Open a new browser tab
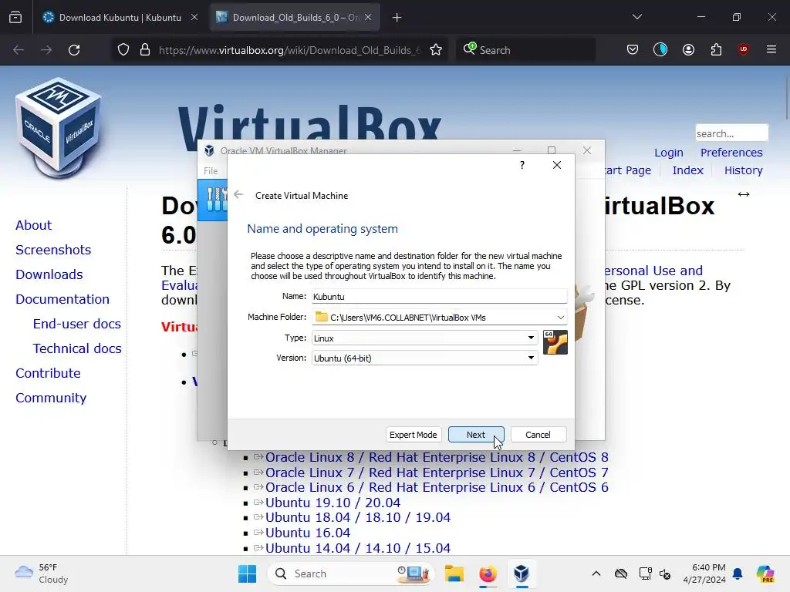 pyautogui.click(x=397, y=18)
